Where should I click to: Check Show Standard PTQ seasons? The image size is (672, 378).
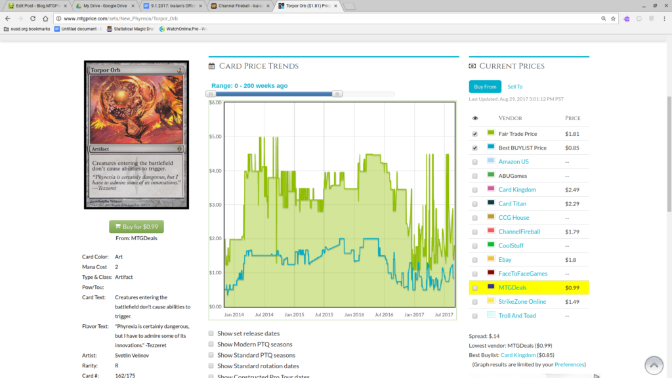[x=211, y=355]
